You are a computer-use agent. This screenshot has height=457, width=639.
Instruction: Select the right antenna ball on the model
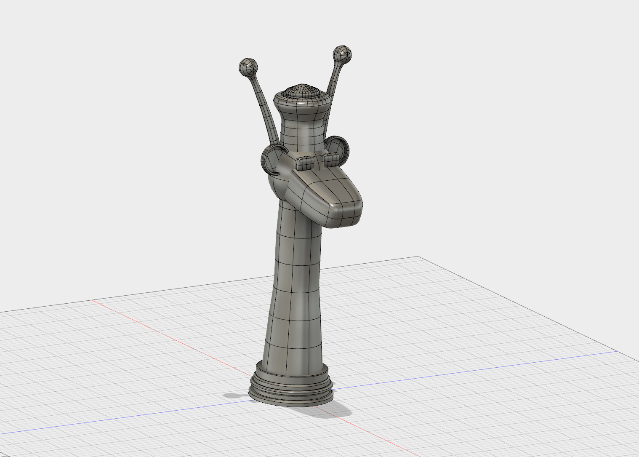(x=342, y=55)
